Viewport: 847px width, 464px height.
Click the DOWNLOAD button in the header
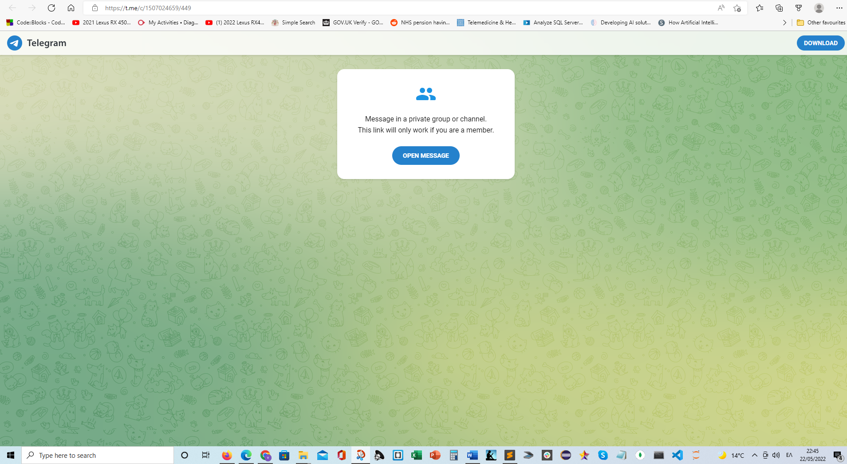point(820,43)
